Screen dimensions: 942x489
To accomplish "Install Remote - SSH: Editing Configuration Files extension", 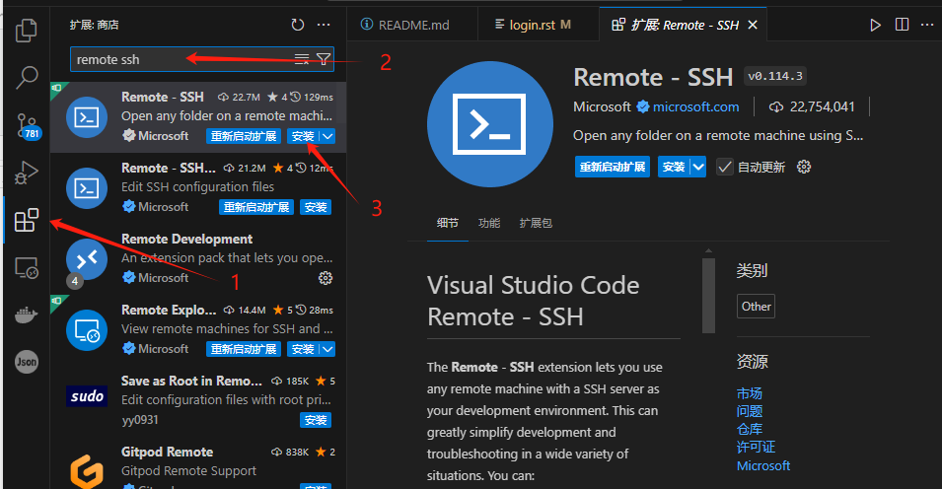I will [x=316, y=207].
